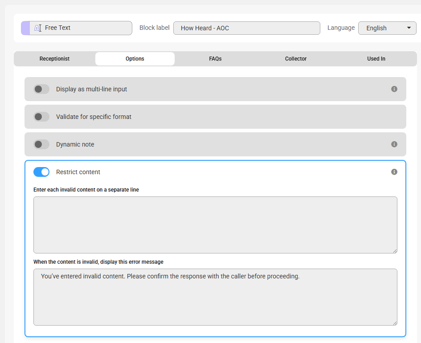The image size is (421, 343).
Task: Click the Restrict content label
Action: pos(78,172)
